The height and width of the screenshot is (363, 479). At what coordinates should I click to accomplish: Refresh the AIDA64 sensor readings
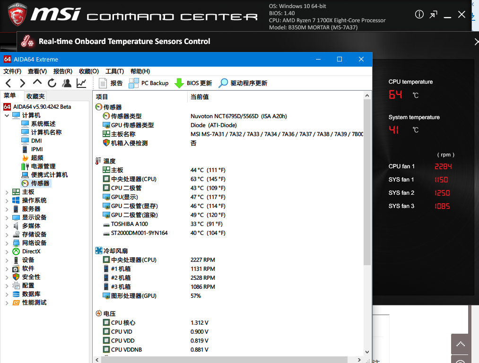pos(52,83)
